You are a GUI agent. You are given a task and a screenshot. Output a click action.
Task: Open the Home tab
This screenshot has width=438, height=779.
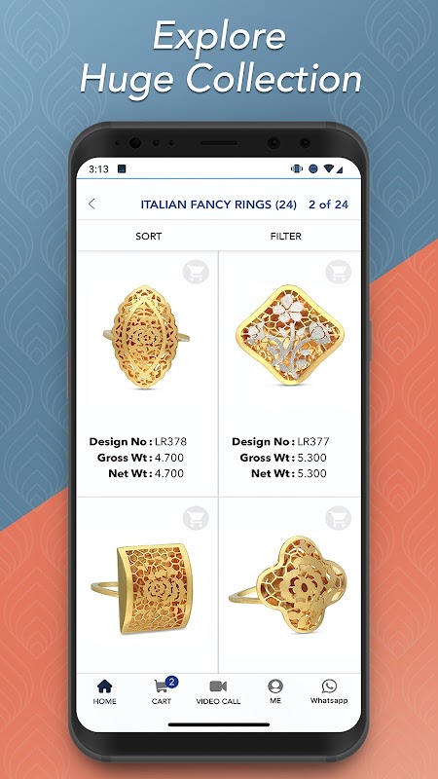105,692
